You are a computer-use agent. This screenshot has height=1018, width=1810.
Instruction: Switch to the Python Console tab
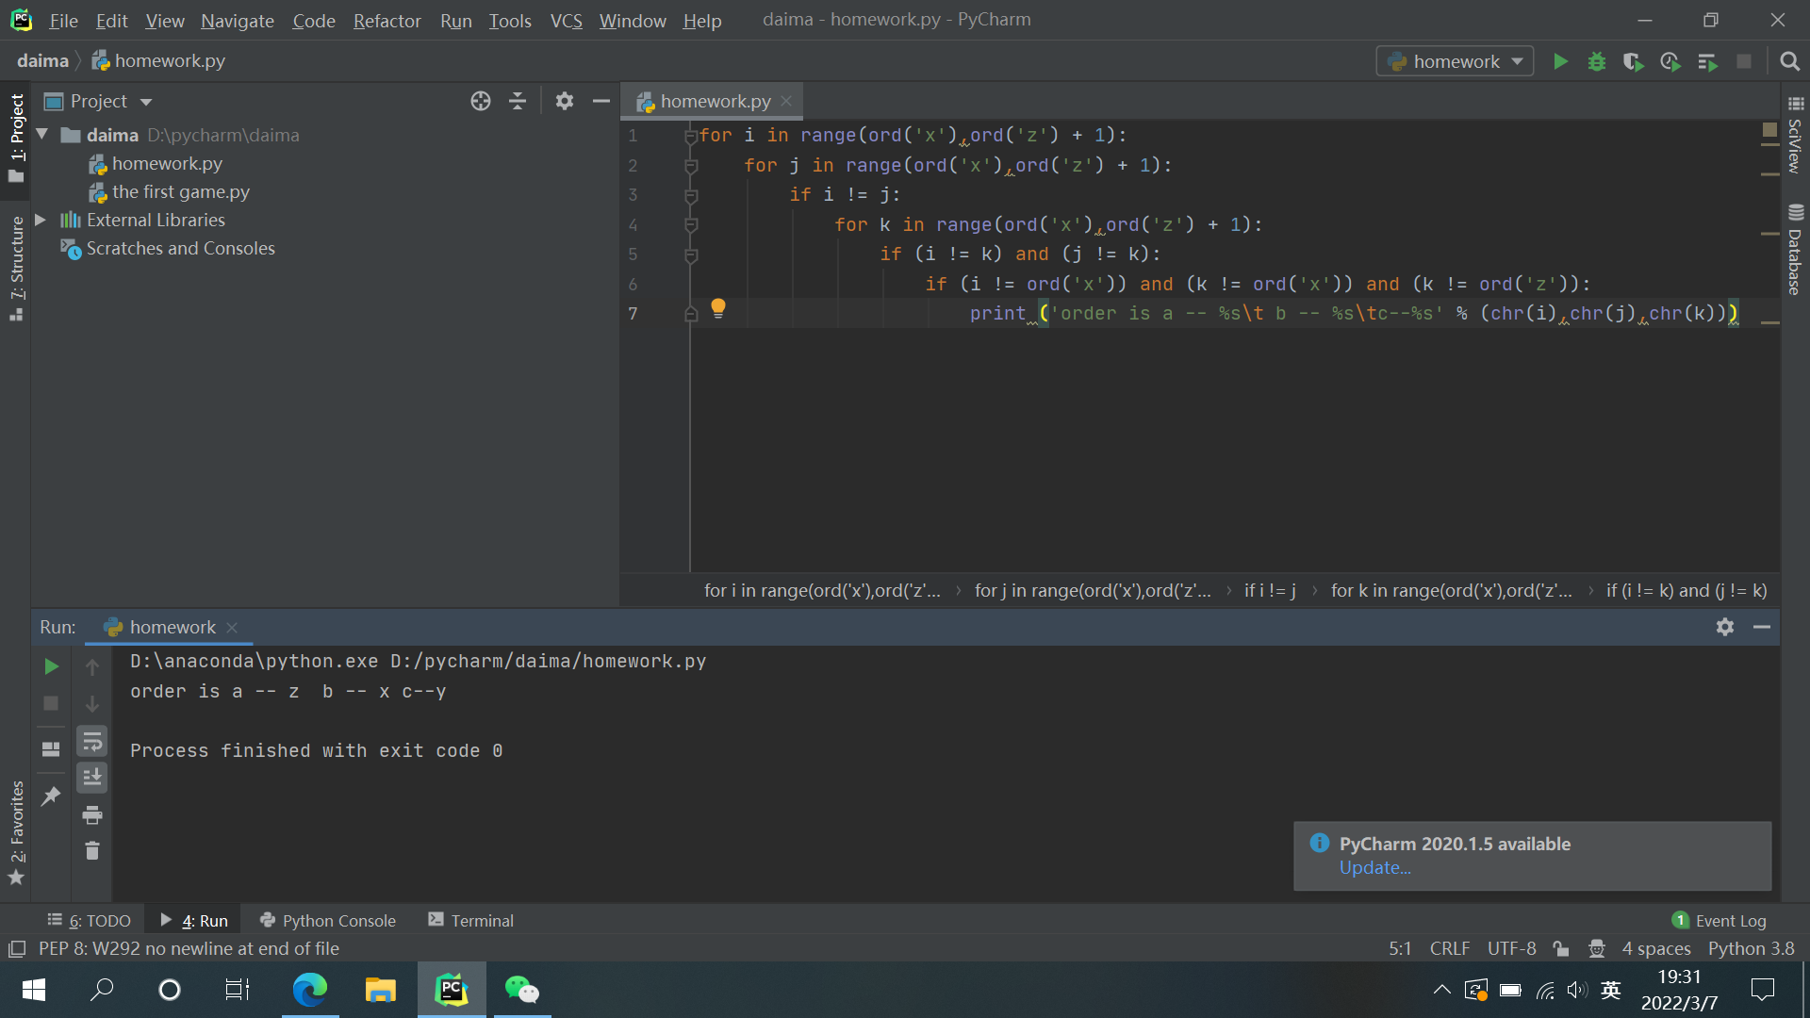tap(328, 921)
